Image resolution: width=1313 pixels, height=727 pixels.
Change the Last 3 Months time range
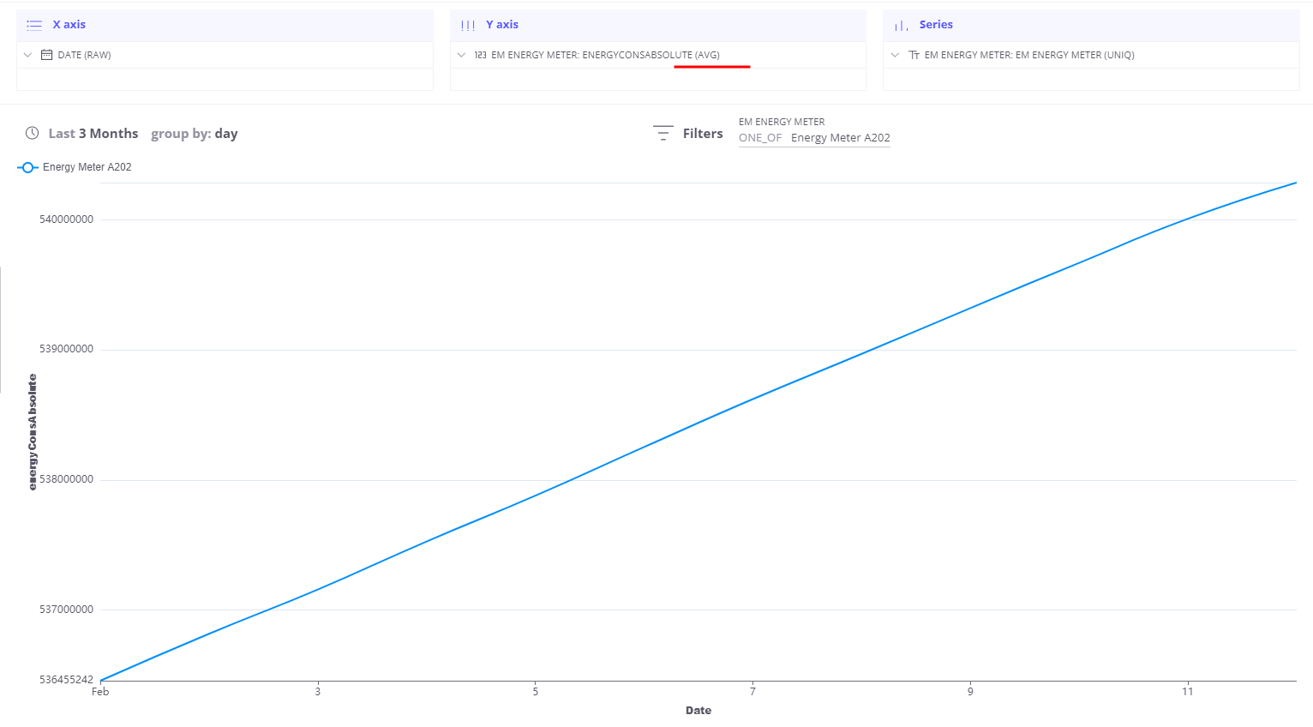93,134
